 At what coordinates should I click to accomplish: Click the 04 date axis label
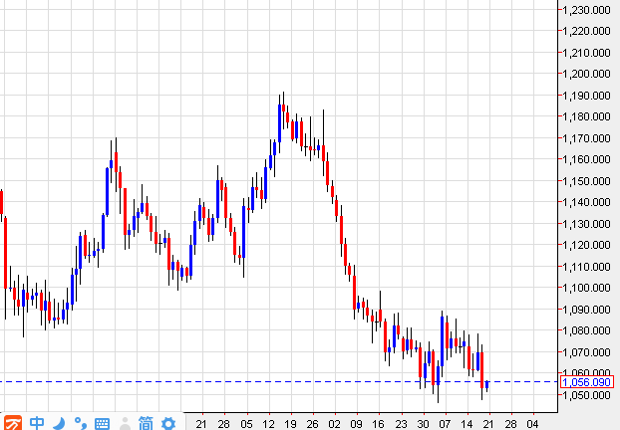pyautogui.click(x=532, y=424)
